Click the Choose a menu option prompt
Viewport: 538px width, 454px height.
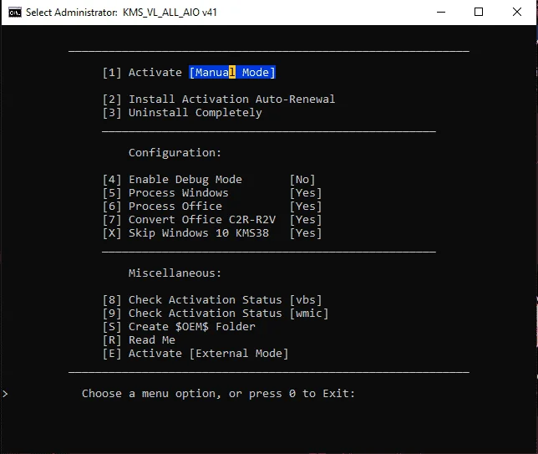(x=218, y=394)
